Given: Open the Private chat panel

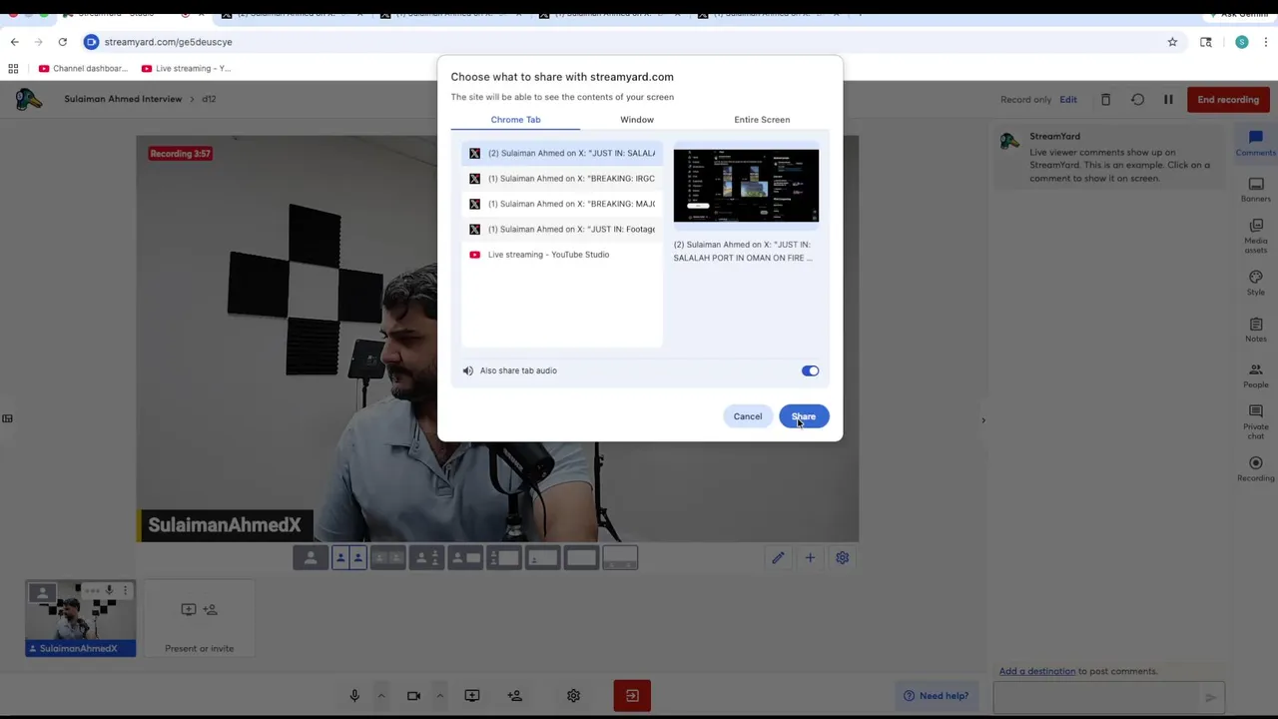Looking at the screenshot, I should [1256, 421].
